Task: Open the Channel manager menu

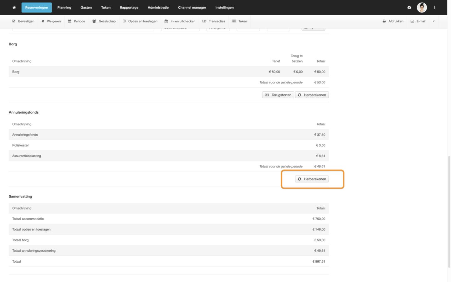Action: tap(192, 8)
